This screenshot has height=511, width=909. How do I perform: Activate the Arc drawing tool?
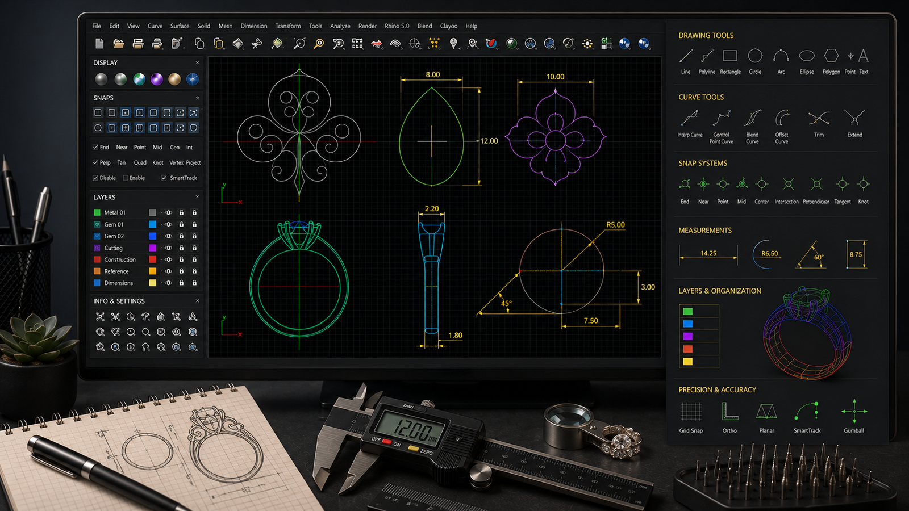[x=781, y=56]
